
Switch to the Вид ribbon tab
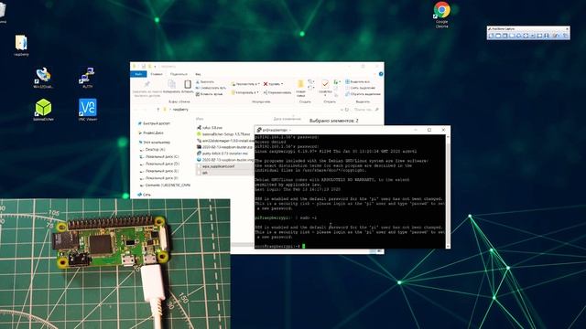[198, 74]
